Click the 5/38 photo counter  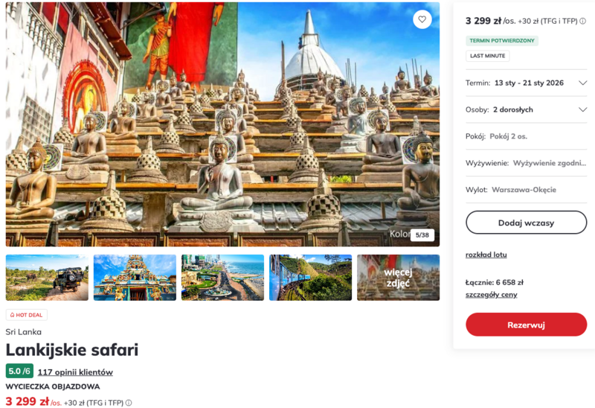[x=422, y=235]
